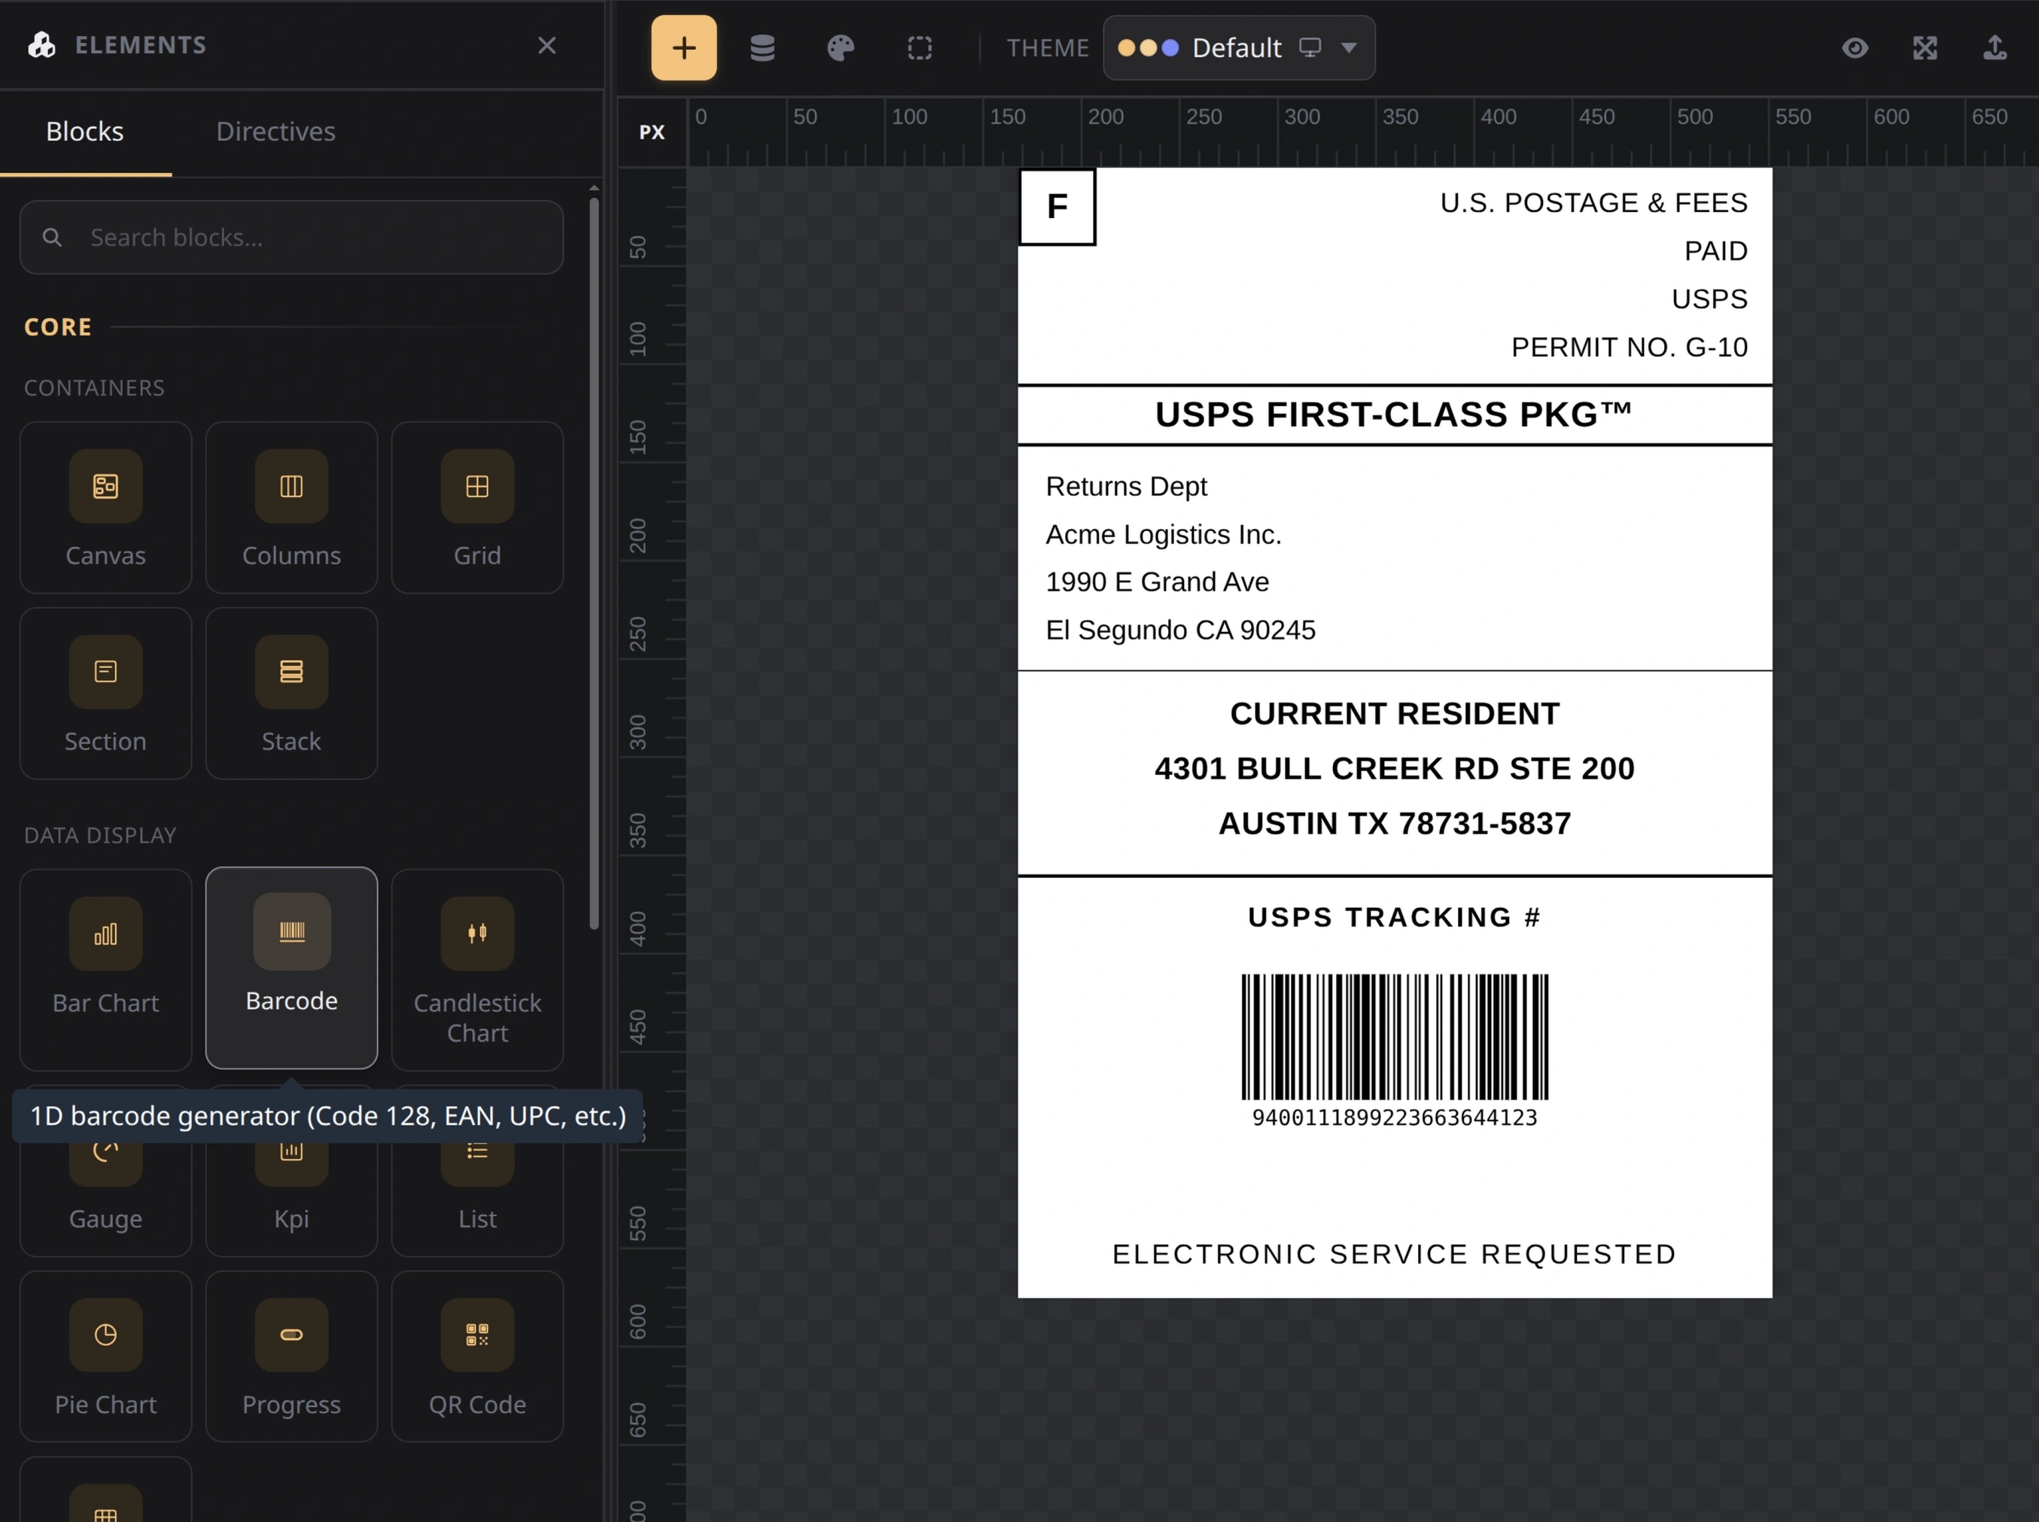Click 'AUSTIN TX 78731-5837' text
This screenshot has width=2039, height=1522.
coord(1394,824)
